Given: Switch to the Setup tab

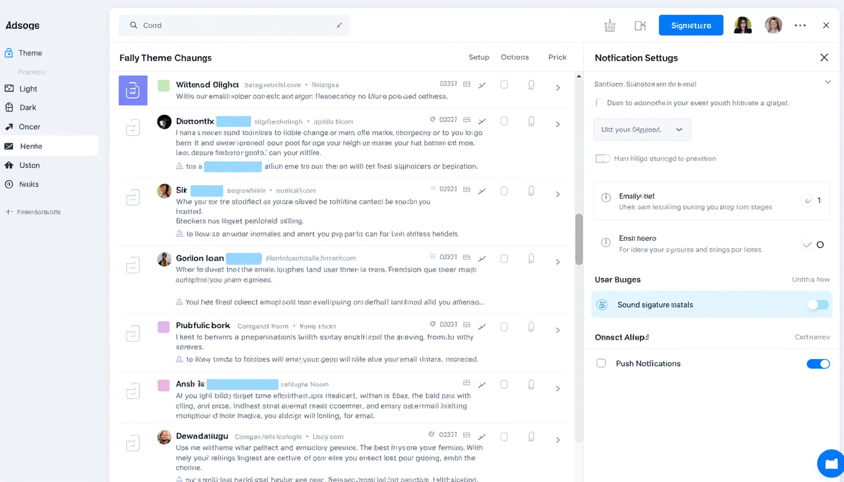Looking at the screenshot, I should (479, 57).
